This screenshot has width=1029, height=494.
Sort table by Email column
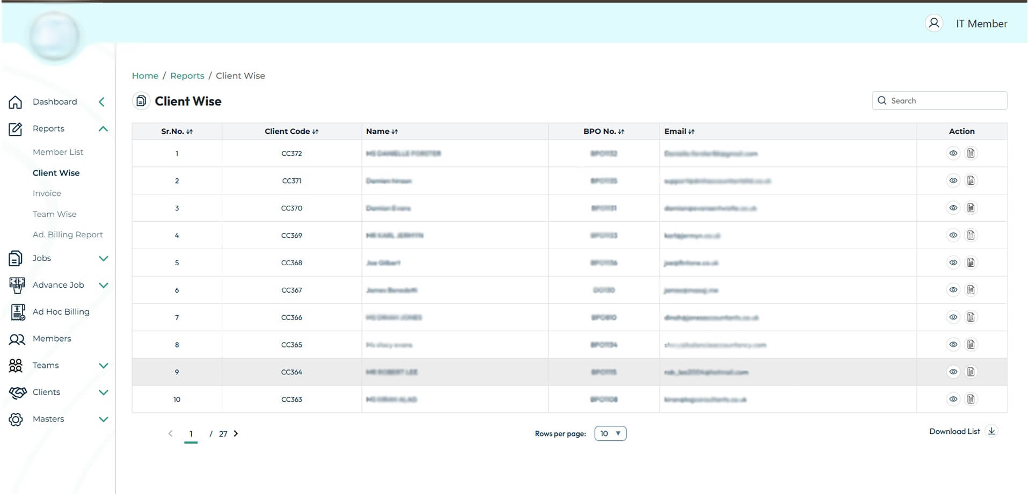[679, 131]
